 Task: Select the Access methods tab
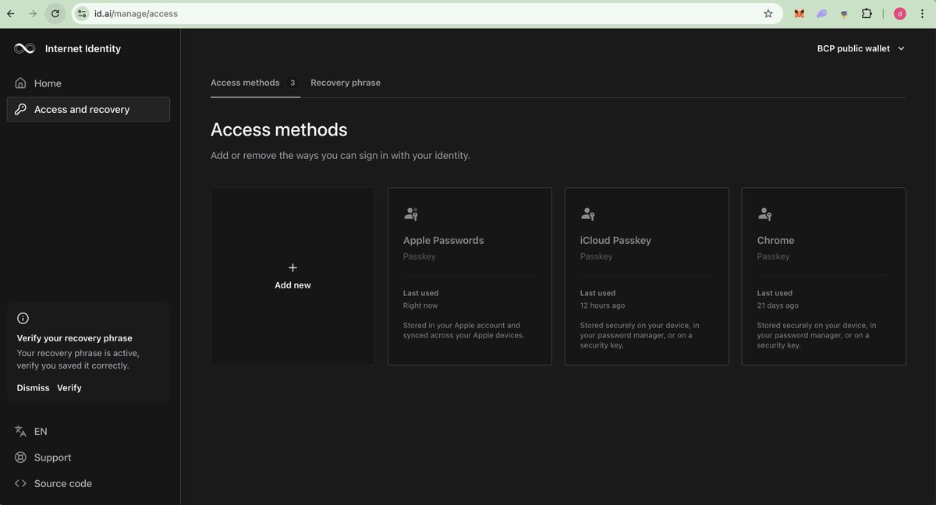pyautogui.click(x=255, y=83)
